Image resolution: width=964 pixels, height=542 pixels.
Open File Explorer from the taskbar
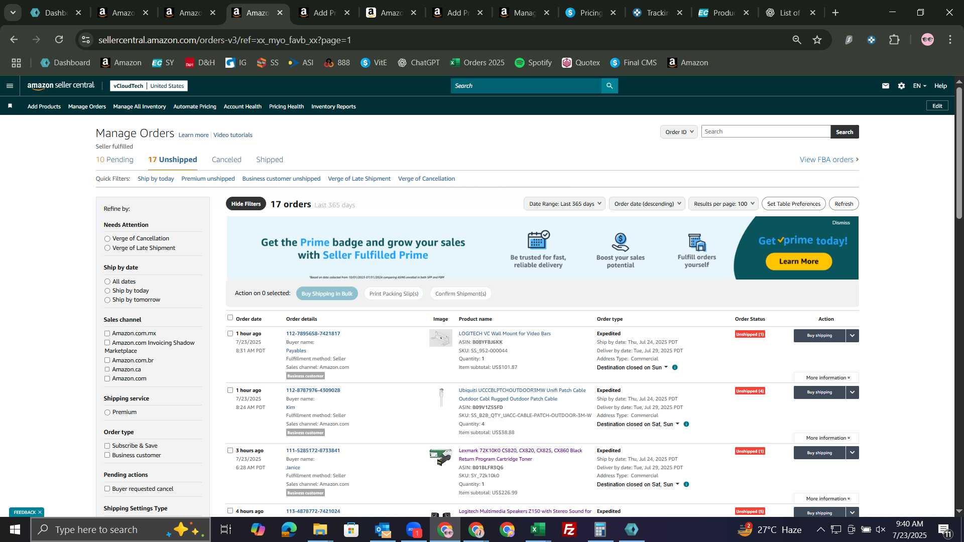pyautogui.click(x=320, y=529)
